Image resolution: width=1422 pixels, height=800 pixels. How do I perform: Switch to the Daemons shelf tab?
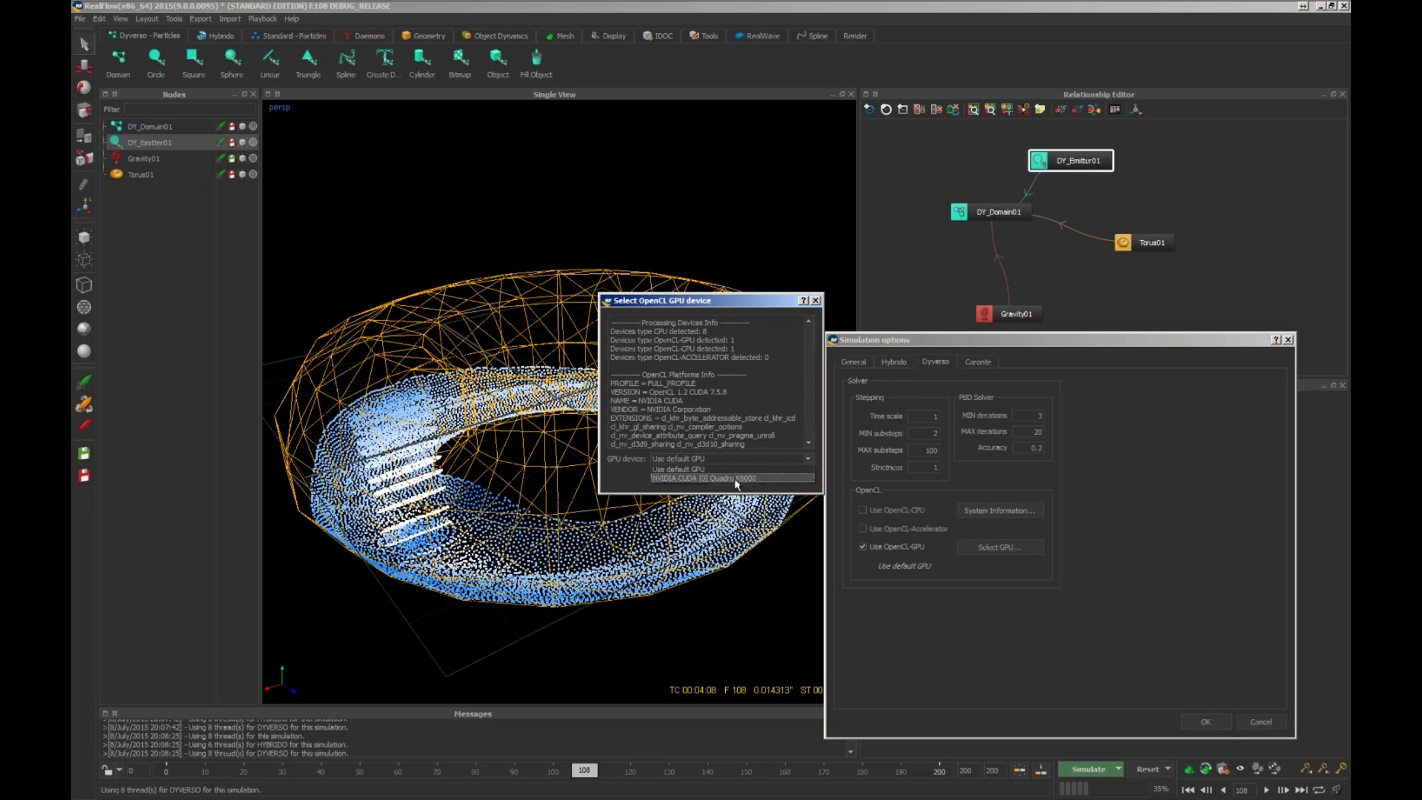click(x=364, y=36)
